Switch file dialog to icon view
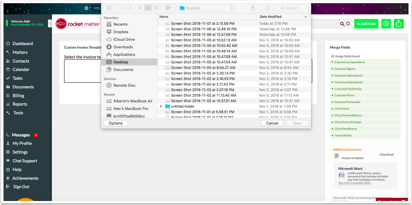The height and width of the screenshot is (205, 412). 140,8
